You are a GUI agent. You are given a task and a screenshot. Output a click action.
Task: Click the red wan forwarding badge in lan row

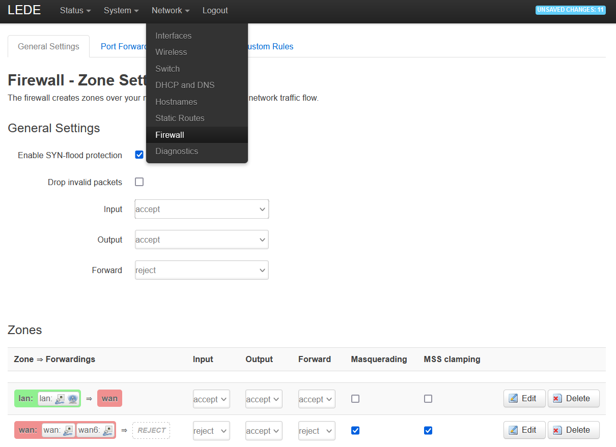[x=109, y=399]
